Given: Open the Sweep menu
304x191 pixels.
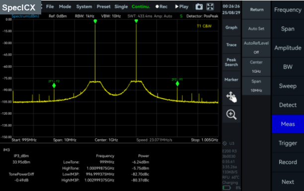Looking at the screenshot, I should coord(288,86).
